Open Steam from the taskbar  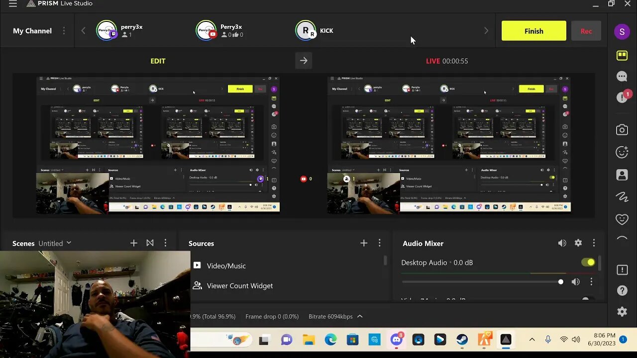(462, 340)
